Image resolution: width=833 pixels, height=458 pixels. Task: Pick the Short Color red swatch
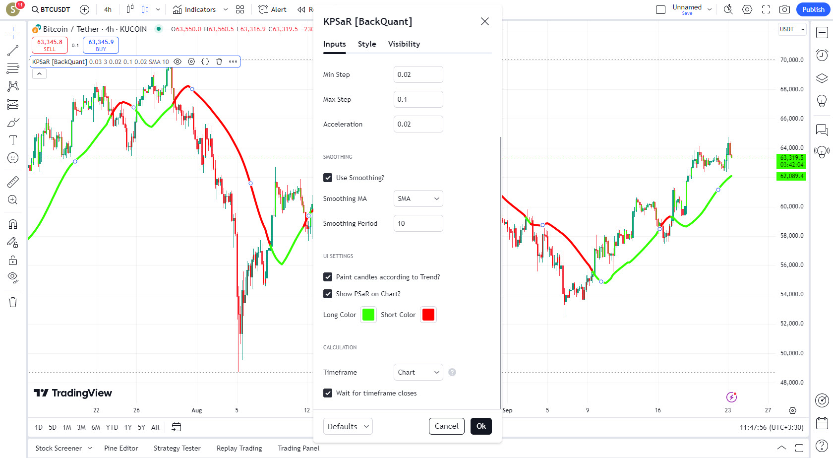[428, 315]
